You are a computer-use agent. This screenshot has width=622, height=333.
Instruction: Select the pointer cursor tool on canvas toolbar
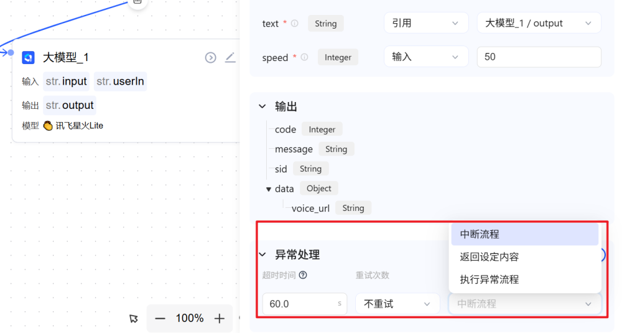(134, 319)
